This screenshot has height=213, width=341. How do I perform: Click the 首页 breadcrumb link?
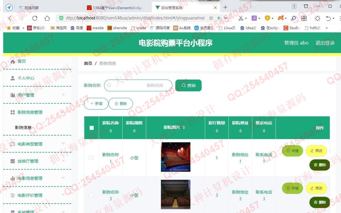tap(88, 63)
